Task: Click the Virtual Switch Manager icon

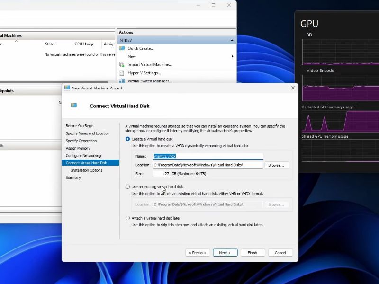Action: coord(122,81)
